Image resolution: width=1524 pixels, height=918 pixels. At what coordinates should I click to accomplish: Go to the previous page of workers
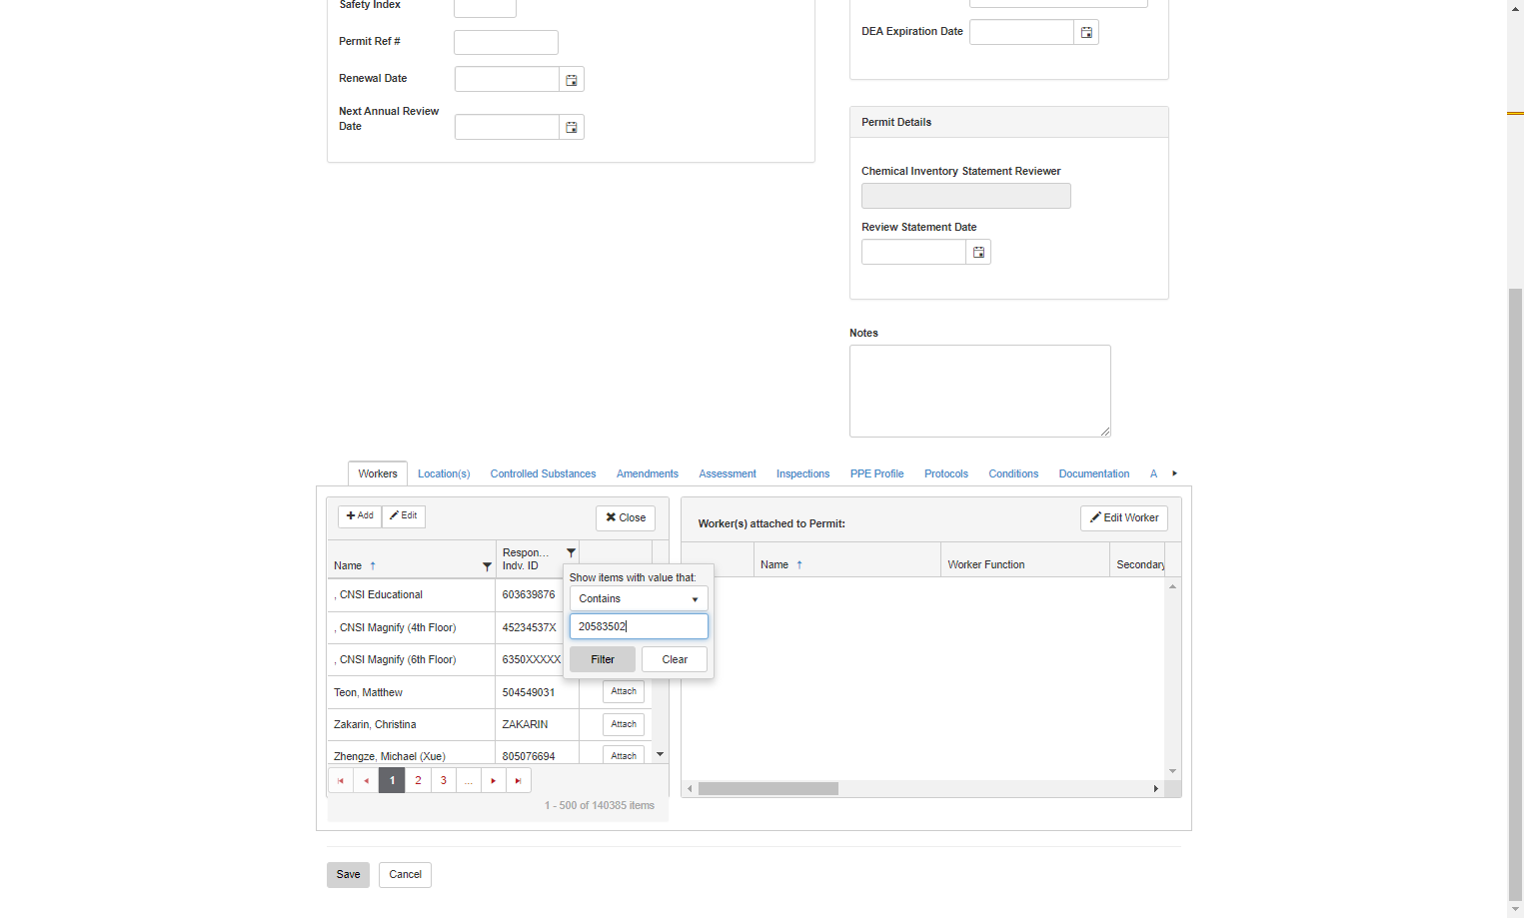[x=367, y=781]
